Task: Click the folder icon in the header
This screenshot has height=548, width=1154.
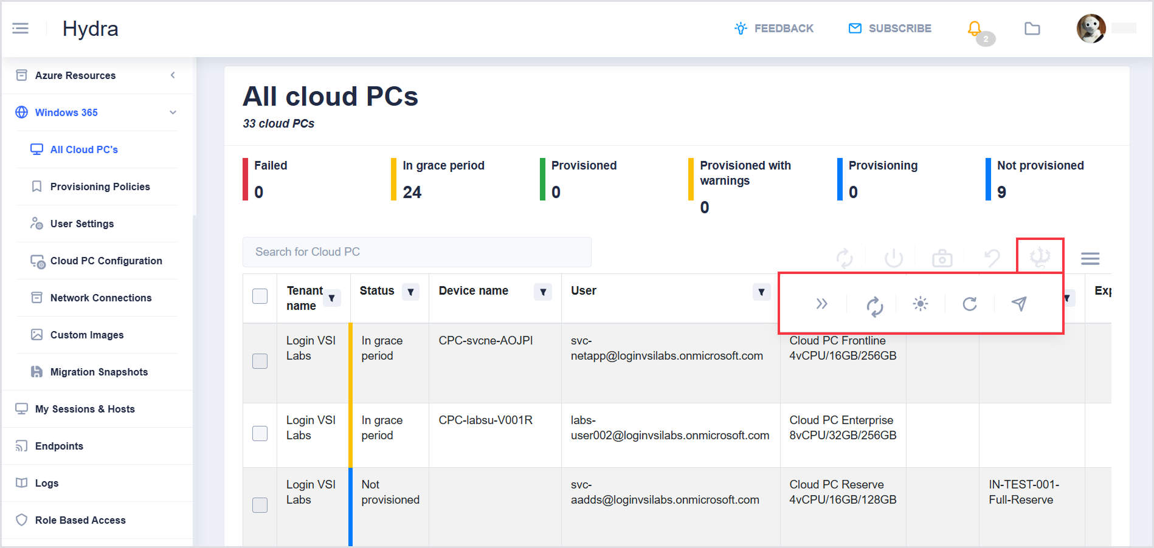Action: [x=1032, y=29]
